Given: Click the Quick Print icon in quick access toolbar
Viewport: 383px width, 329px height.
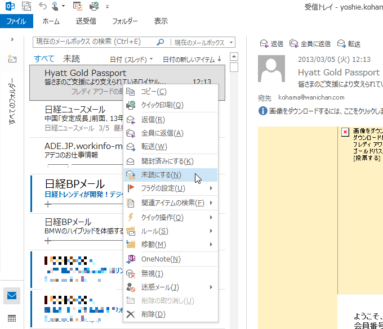Looking at the screenshot, I should point(94,6).
